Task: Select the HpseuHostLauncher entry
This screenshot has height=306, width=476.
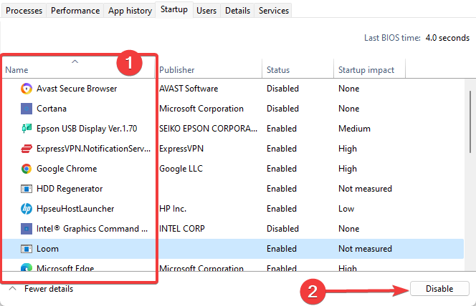Action: point(75,209)
